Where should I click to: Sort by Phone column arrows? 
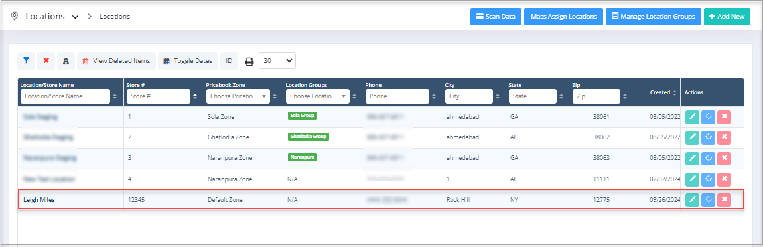point(434,96)
